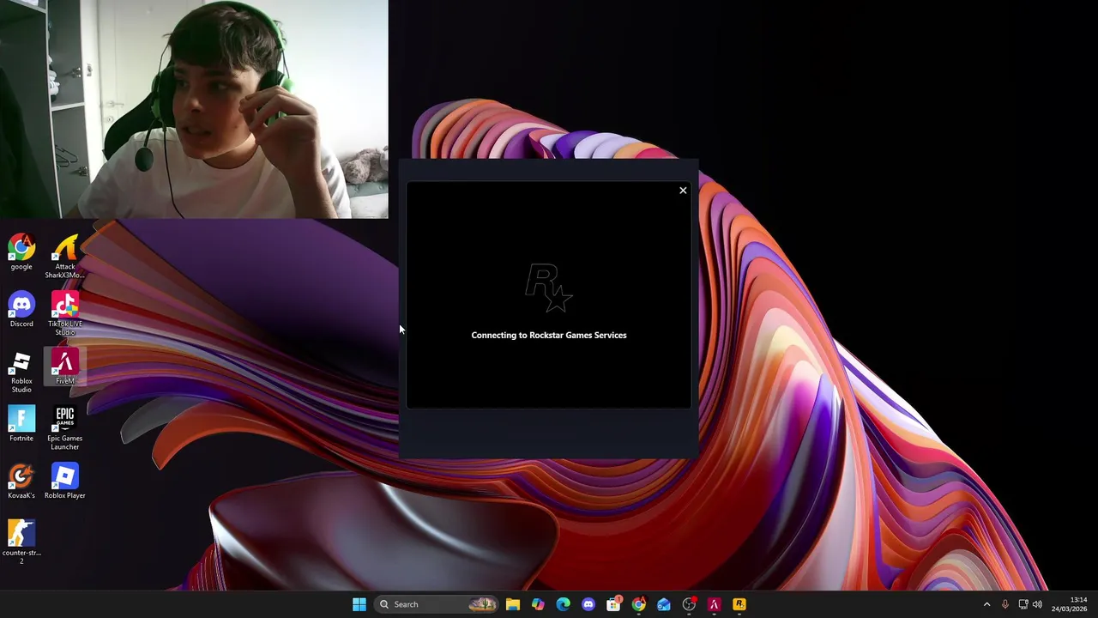Open the Discord desktop shortcut
This screenshot has width=1098, height=618.
tap(21, 310)
